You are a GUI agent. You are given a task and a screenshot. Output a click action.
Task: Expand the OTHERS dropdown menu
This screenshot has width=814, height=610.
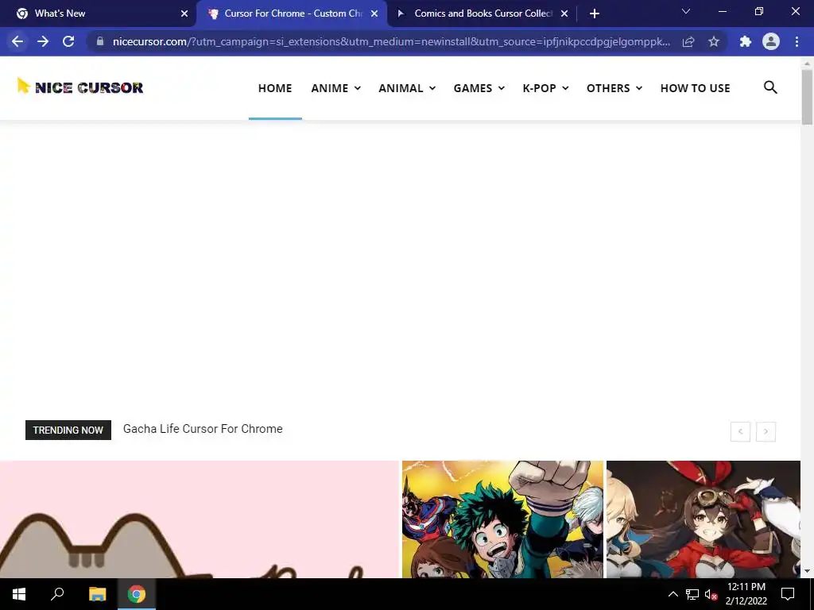614,88
